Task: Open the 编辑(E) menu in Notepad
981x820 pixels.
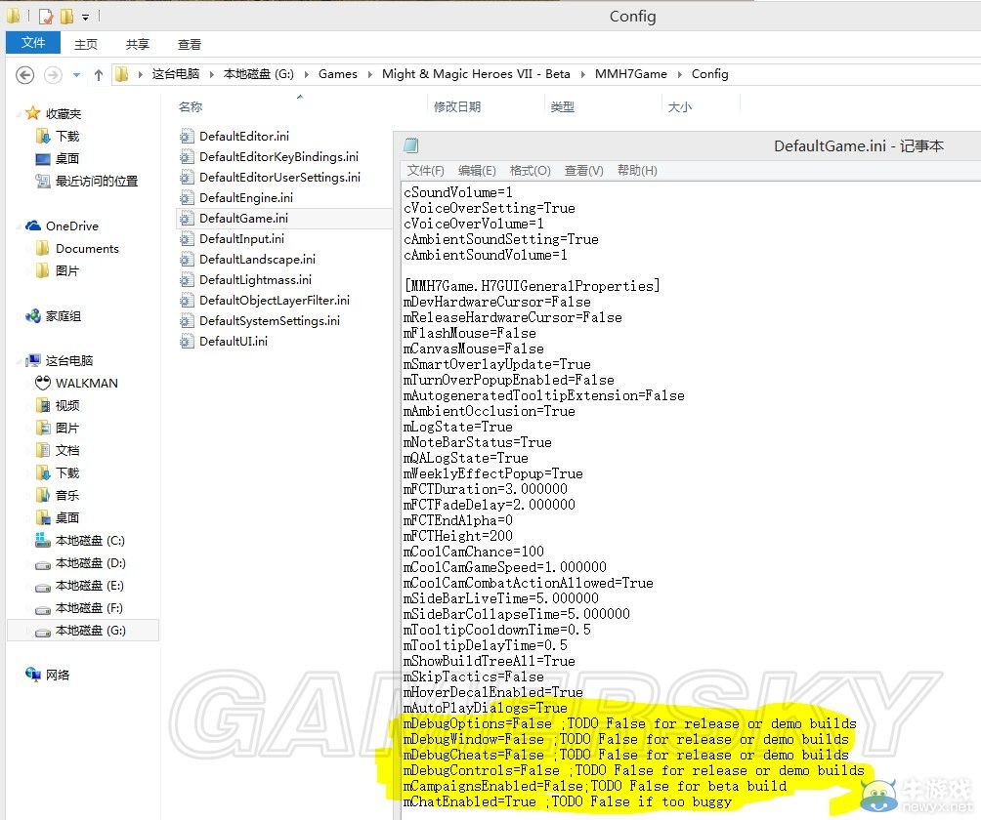Action: coord(477,171)
